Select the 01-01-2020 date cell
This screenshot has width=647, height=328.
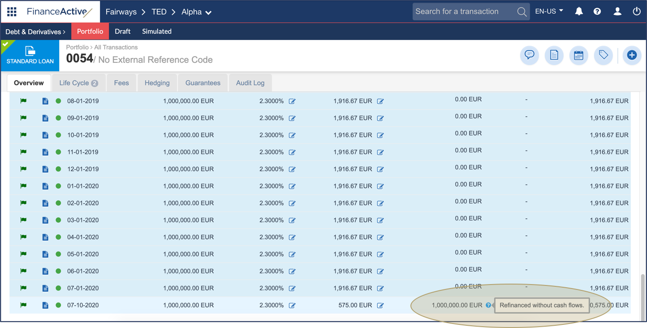[83, 186]
